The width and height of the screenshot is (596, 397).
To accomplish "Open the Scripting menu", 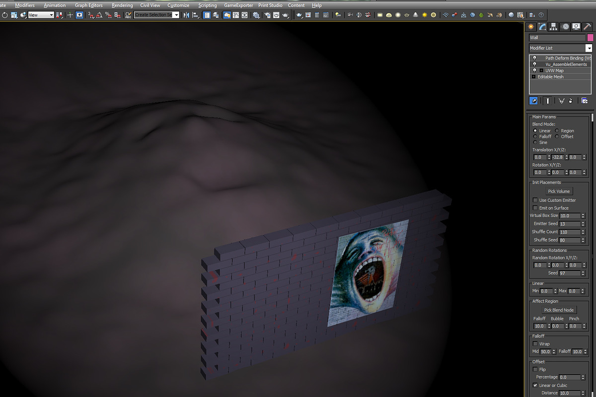I will pos(208,5).
